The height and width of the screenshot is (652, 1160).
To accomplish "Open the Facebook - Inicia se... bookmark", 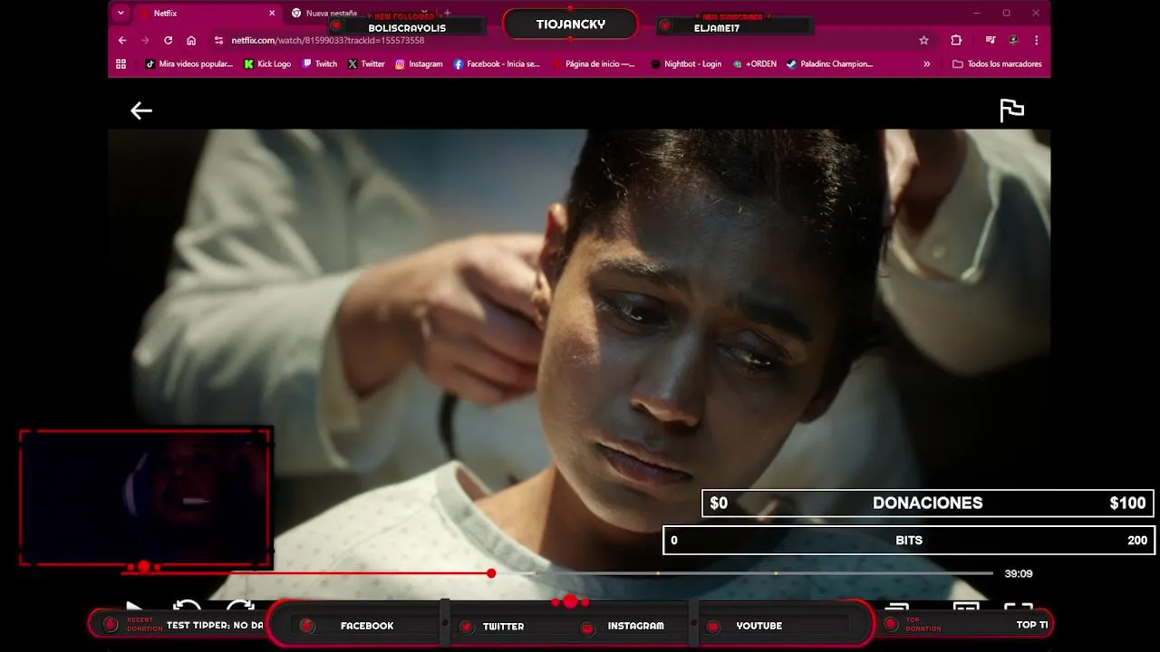I will [x=497, y=64].
